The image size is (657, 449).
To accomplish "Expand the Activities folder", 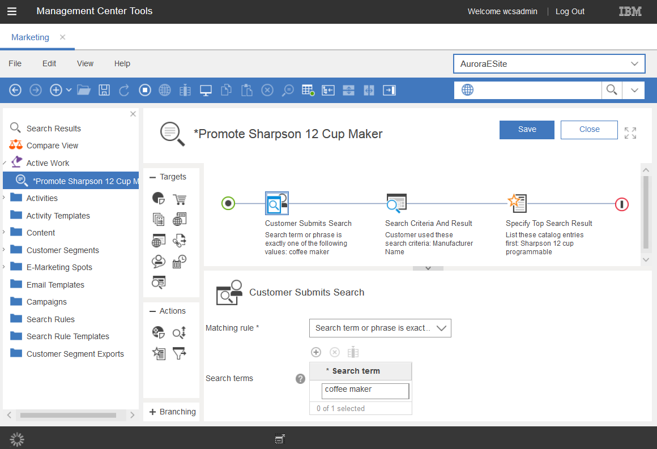I will tap(4, 198).
